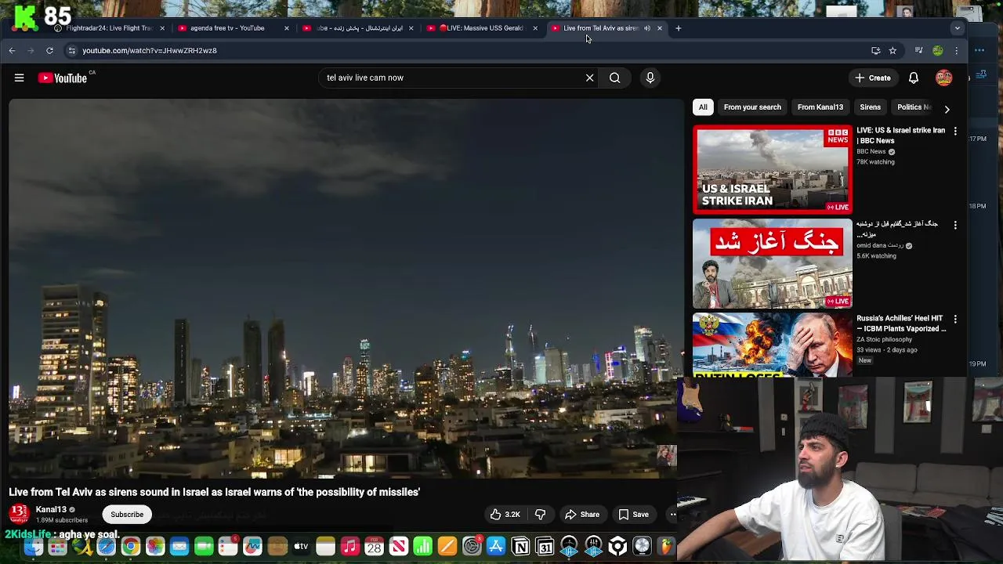
Task: Open options for BBC News video
Action: [955, 131]
